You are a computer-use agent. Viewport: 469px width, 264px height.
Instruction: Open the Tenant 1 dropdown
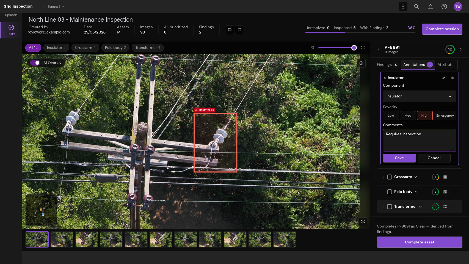click(56, 7)
